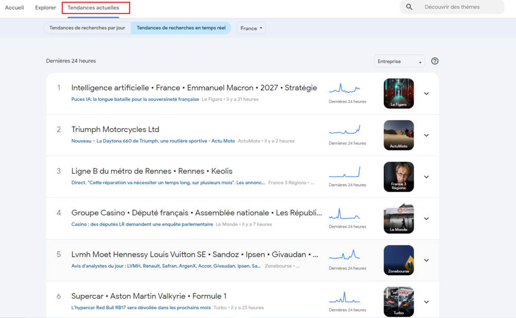This screenshot has height=318, width=516.
Task: Open the Tendances actuelles tab
Action: [93, 8]
